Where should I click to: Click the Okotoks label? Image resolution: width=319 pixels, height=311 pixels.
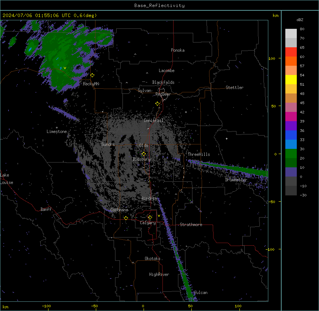click(x=152, y=259)
